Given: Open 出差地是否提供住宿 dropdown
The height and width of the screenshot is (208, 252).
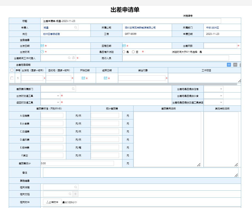Looking at the screenshot, I should pyautogui.click(x=213, y=89).
